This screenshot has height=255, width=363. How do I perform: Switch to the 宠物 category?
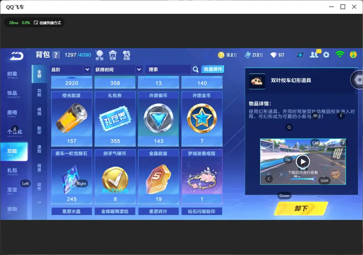(x=12, y=210)
